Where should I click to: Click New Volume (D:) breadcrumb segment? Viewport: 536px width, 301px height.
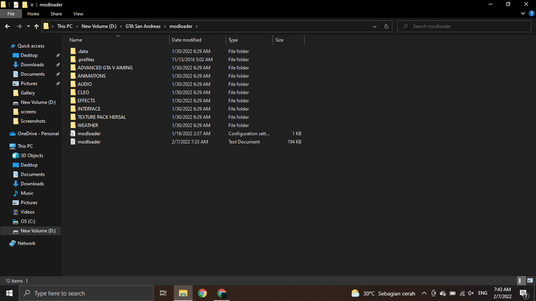[99, 26]
